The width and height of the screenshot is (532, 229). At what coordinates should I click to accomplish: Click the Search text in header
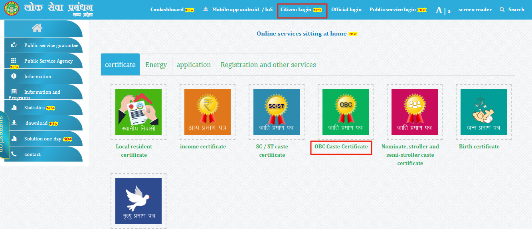point(516,10)
